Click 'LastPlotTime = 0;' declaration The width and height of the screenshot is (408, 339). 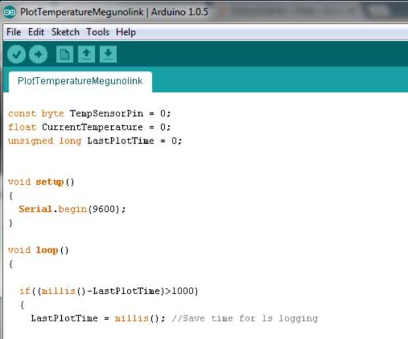pos(134,141)
